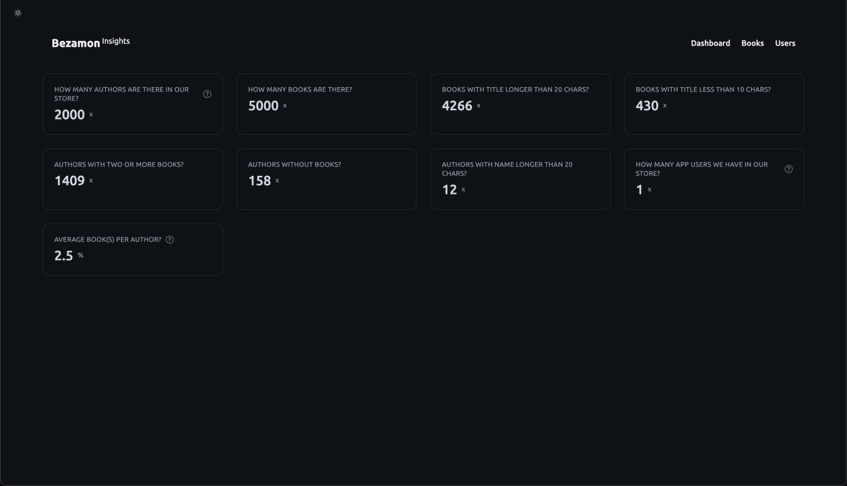
Task: Select the 2000 authors value
Action: 69,115
